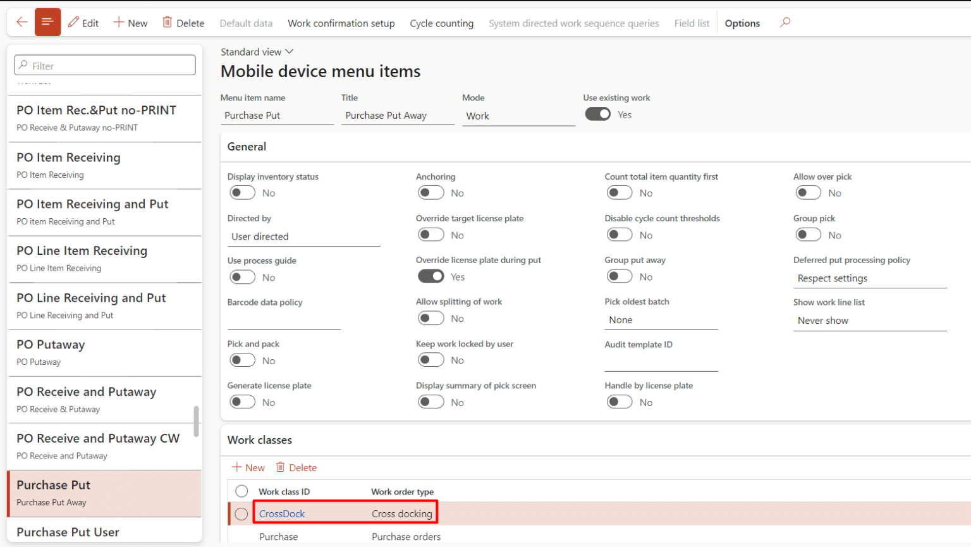This screenshot has width=971, height=547.
Task: Open the red hamburger navigation menu
Action: click(47, 22)
